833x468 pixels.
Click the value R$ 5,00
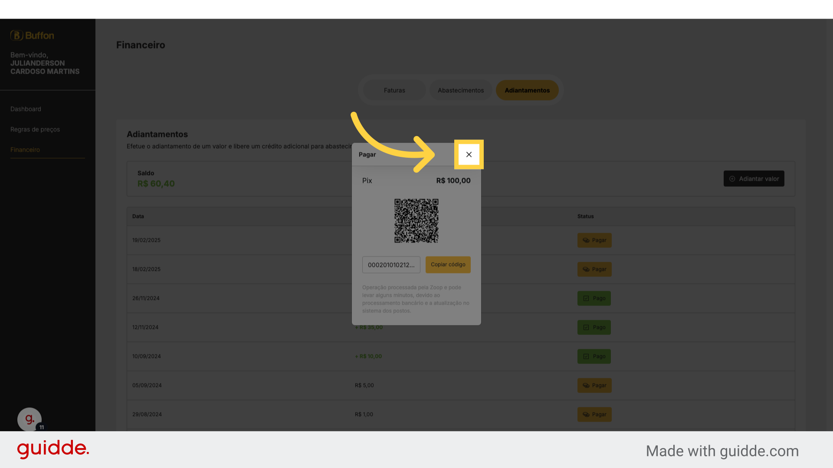click(364, 385)
